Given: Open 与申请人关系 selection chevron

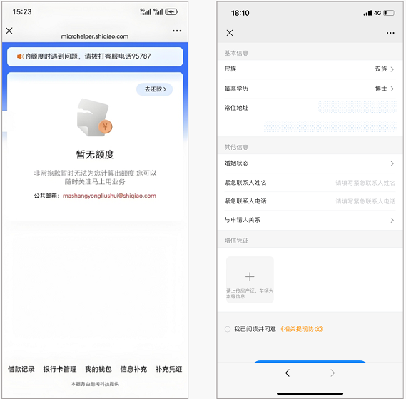Looking at the screenshot, I should (392, 220).
